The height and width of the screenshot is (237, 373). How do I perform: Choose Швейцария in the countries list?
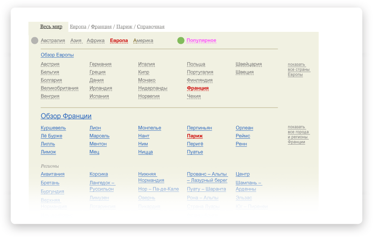click(248, 64)
